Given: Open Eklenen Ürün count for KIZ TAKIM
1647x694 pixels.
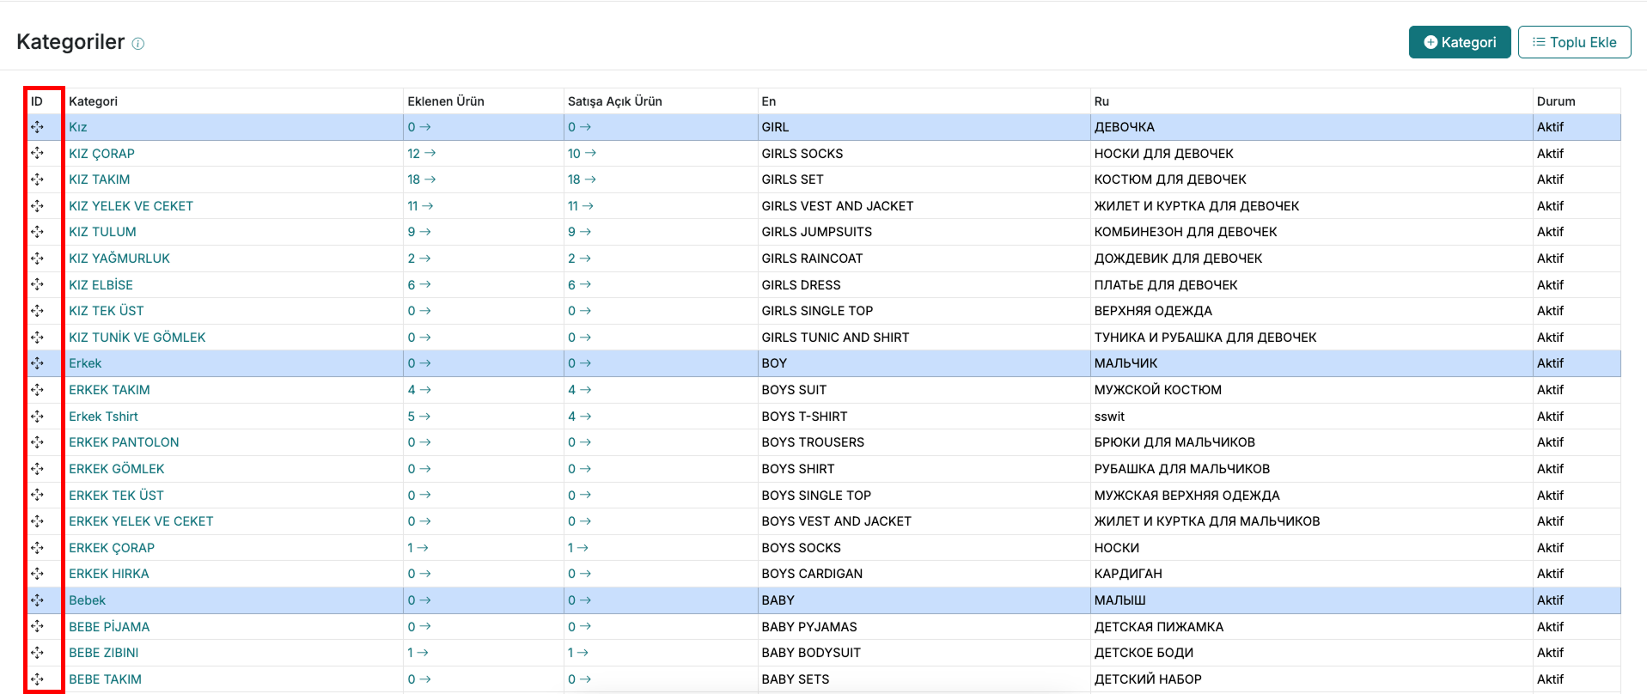Looking at the screenshot, I should point(422,180).
